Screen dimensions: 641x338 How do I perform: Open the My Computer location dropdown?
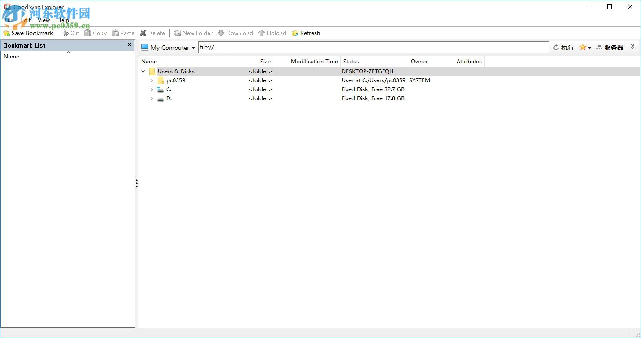(168, 48)
